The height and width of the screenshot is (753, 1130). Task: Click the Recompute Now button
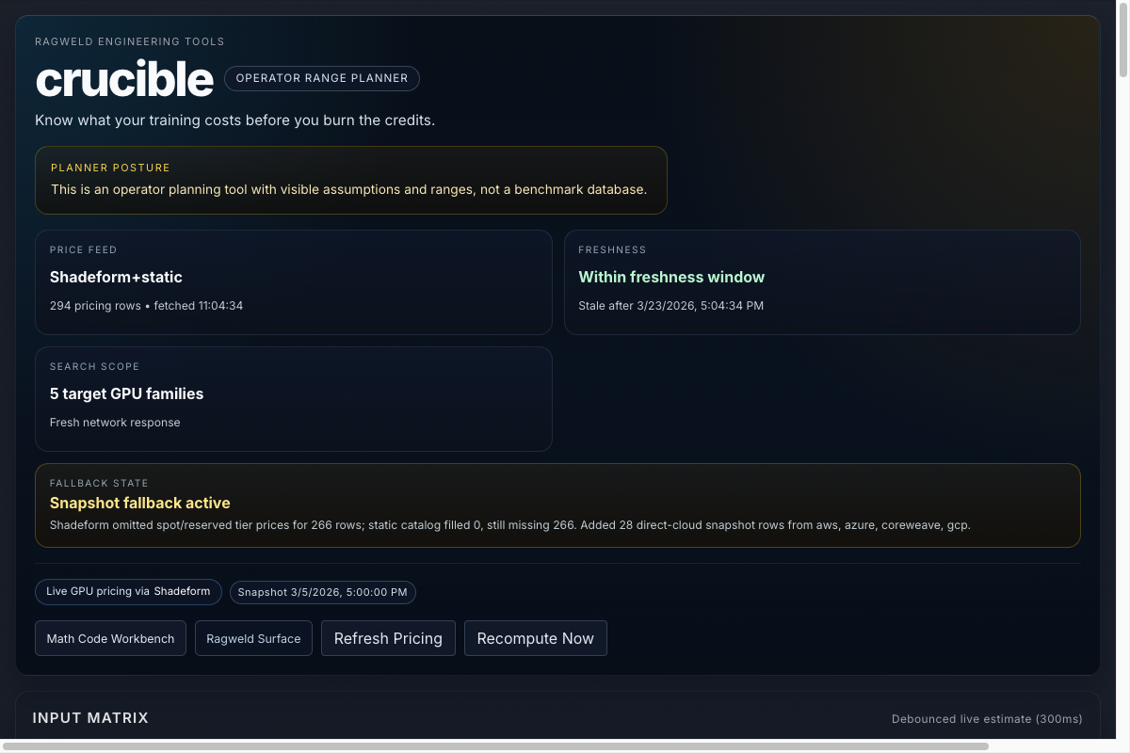[x=536, y=638]
